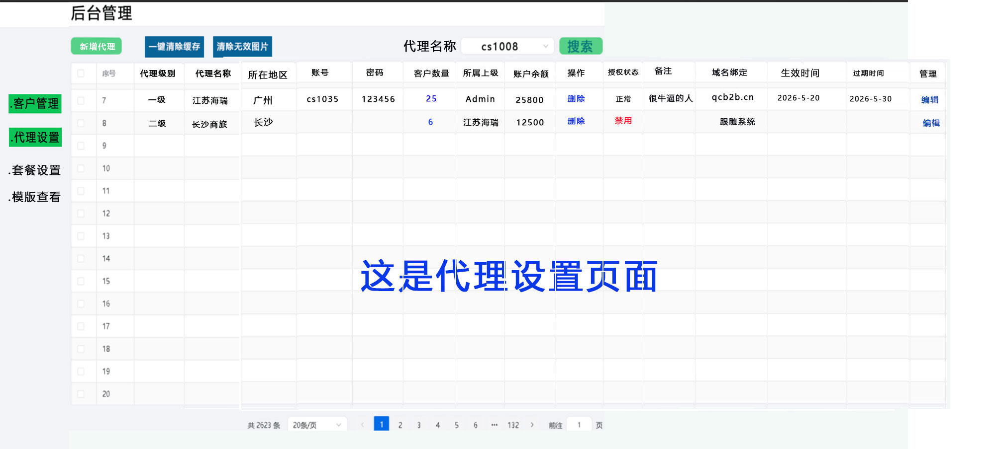
Task: Click the balance cell 25800
Action: [x=529, y=100]
